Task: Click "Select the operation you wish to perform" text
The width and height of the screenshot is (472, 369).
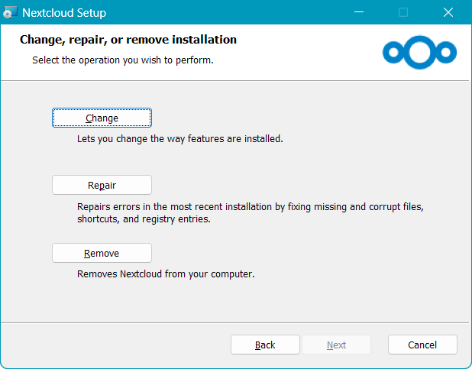Action: pyautogui.click(x=122, y=60)
